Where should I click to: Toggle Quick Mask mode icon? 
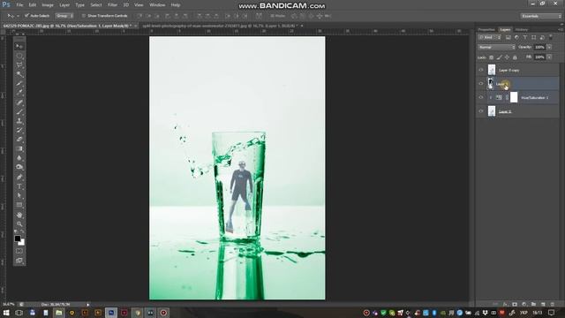pos(19,251)
